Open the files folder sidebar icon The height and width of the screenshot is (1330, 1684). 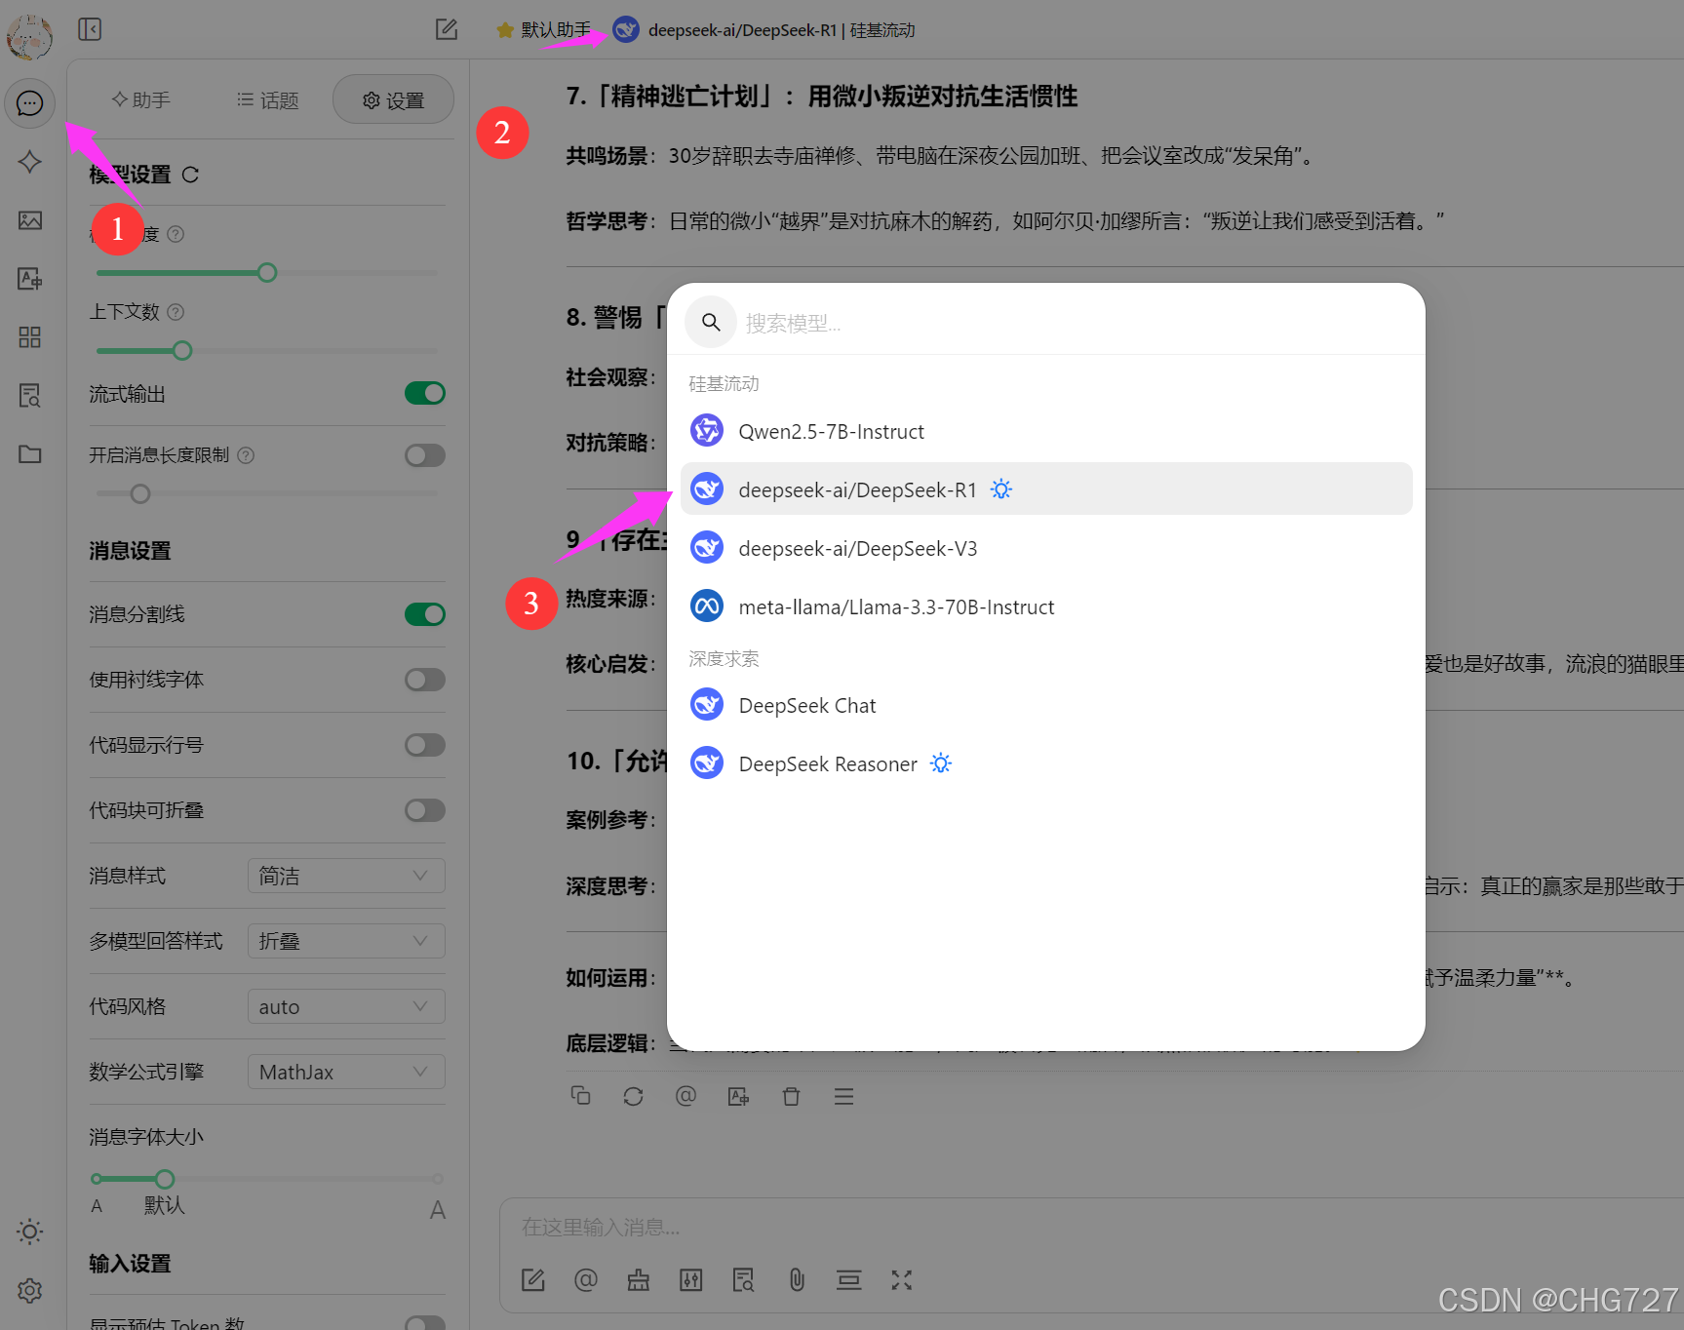pyautogui.click(x=30, y=454)
